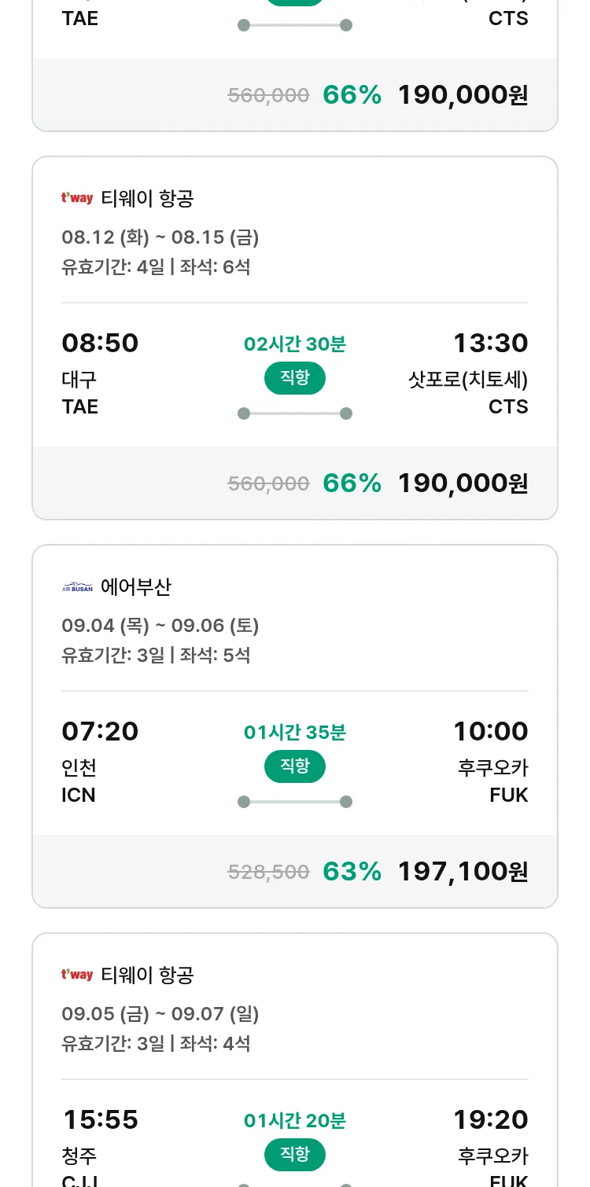590x1187 pixels.
Task: Click the 08.12 (화) ~ 08.15 (금) dates
Action: coord(160,237)
